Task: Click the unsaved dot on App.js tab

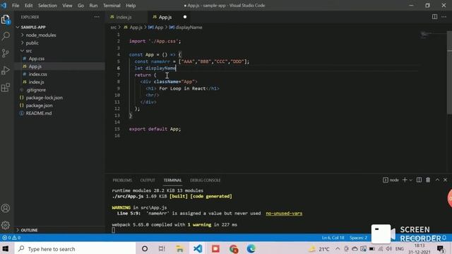Action: (185, 17)
